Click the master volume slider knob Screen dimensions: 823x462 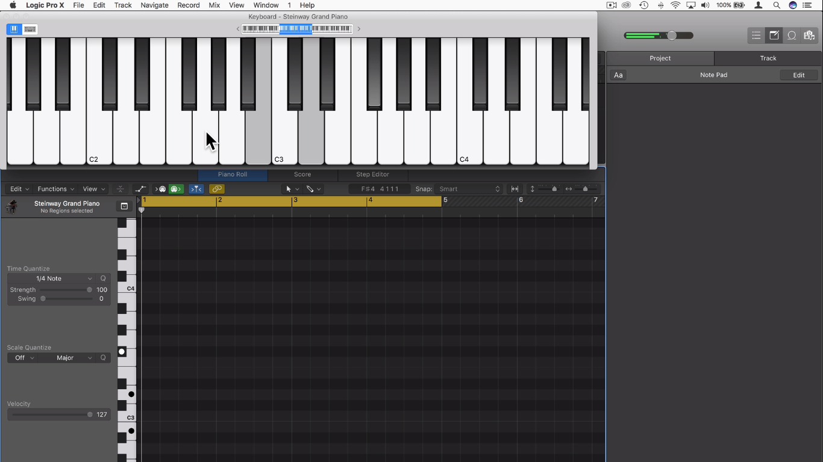(x=672, y=35)
